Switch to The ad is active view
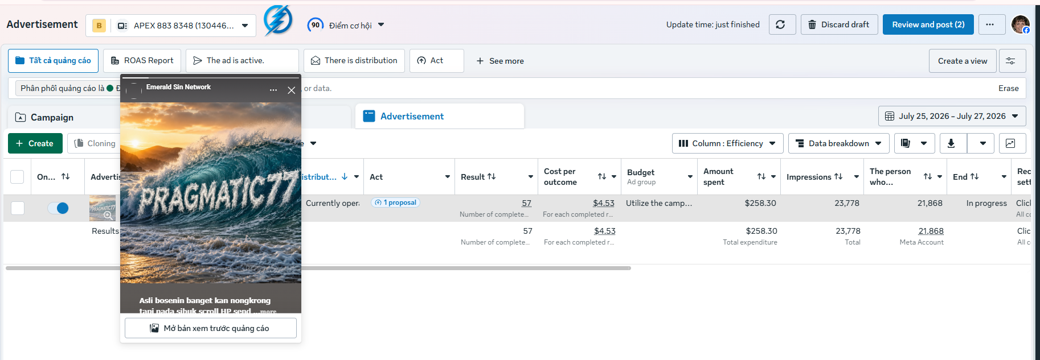1040x360 pixels. 242,61
